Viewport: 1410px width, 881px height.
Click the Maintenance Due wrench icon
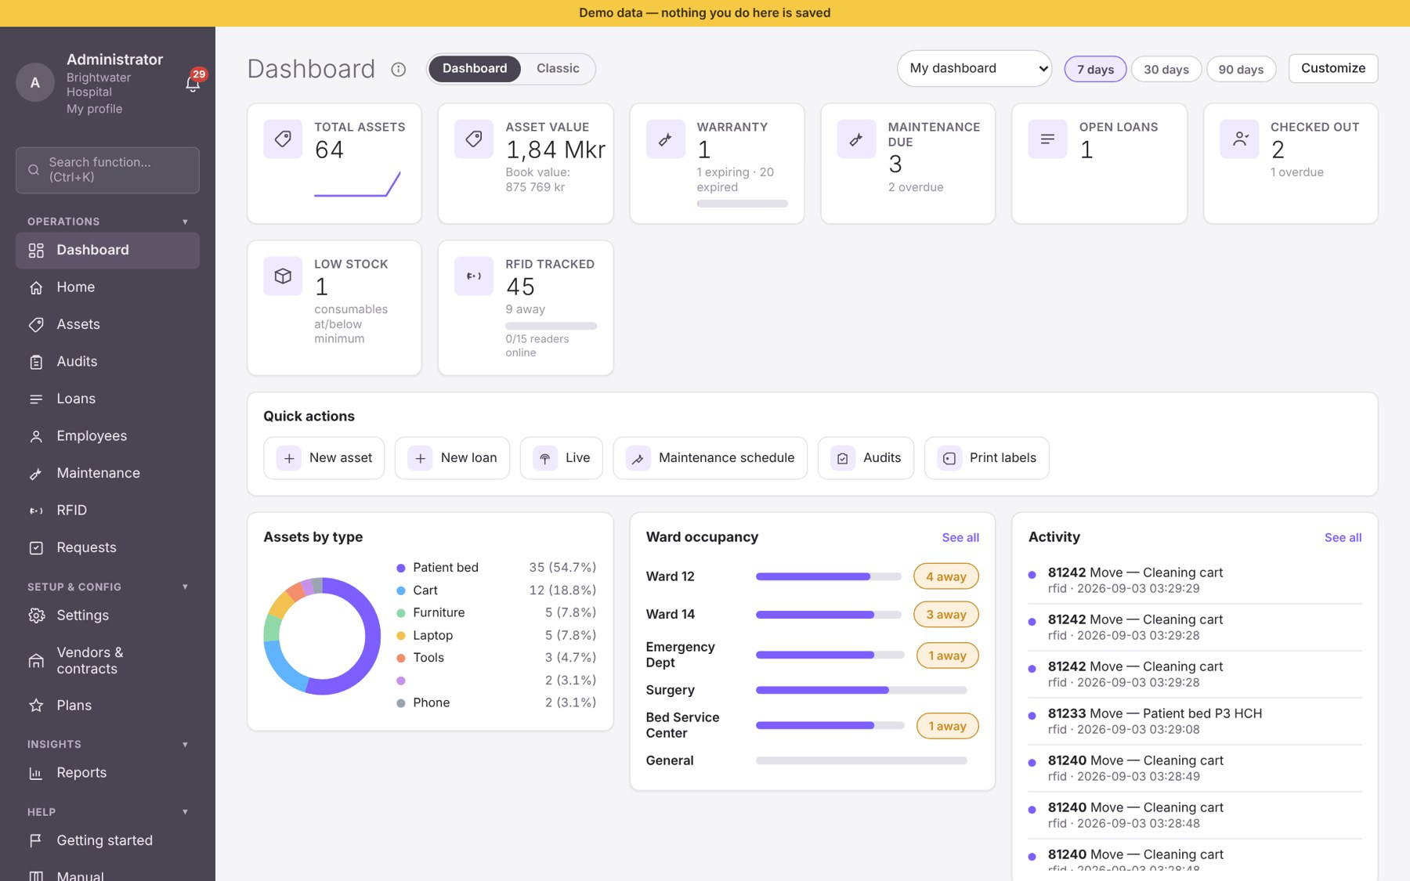tap(856, 139)
